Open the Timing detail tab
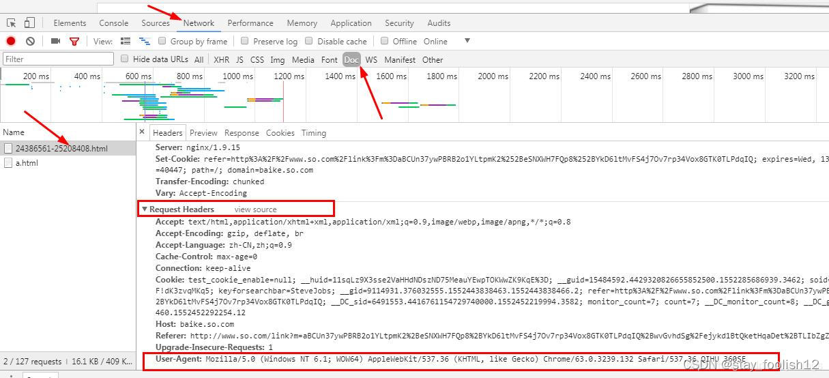The height and width of the screenshot is (378, 829). pos(314,133)
